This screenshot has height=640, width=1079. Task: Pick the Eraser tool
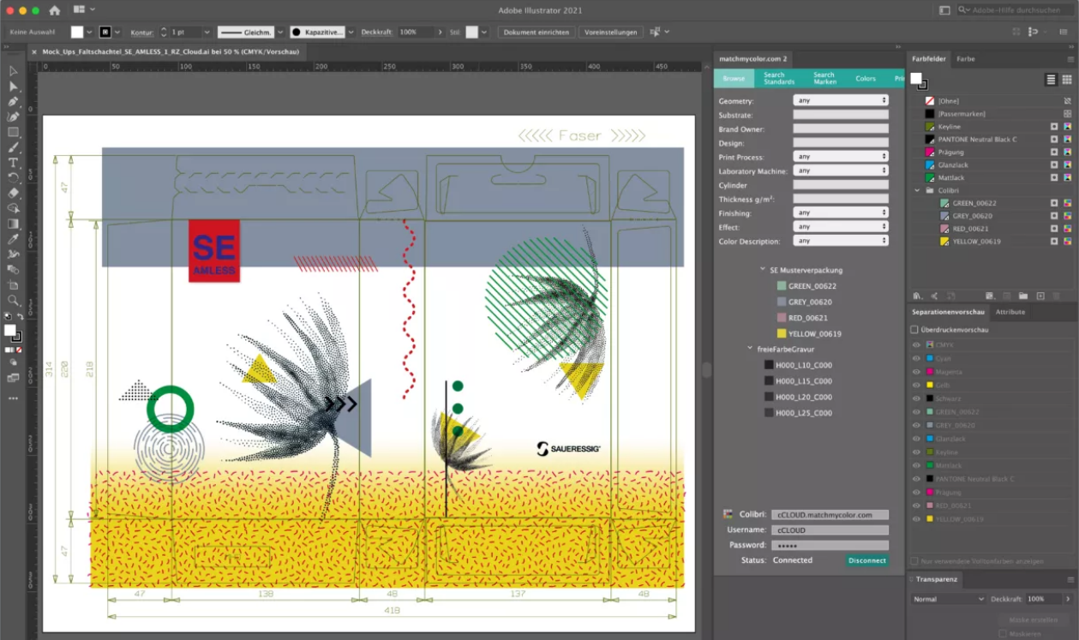[x=13, y=193]
